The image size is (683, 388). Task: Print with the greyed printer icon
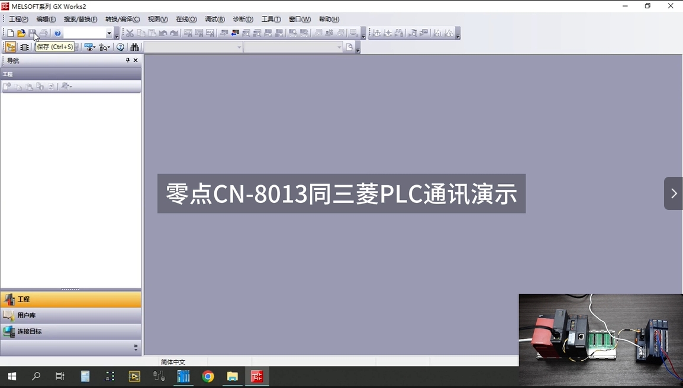(x=44, y=33)
